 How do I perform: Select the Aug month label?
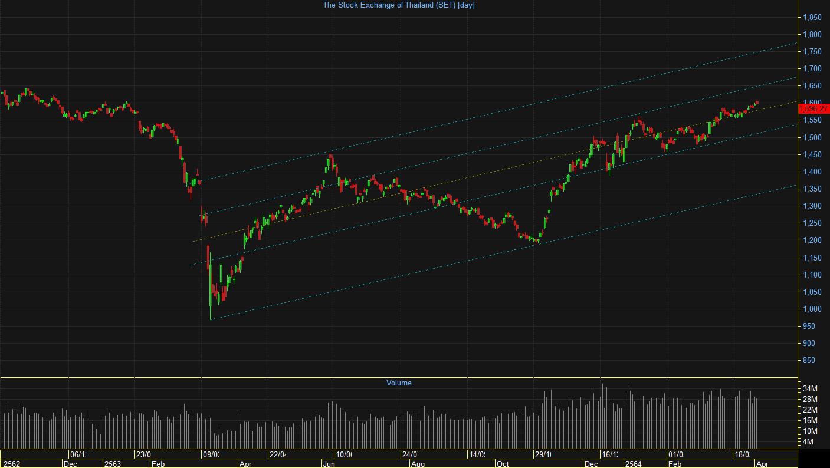pos(417,464)
